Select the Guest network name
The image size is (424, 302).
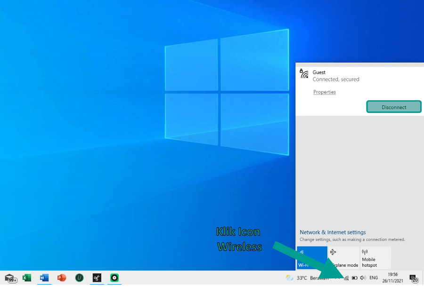click(319, 72)
